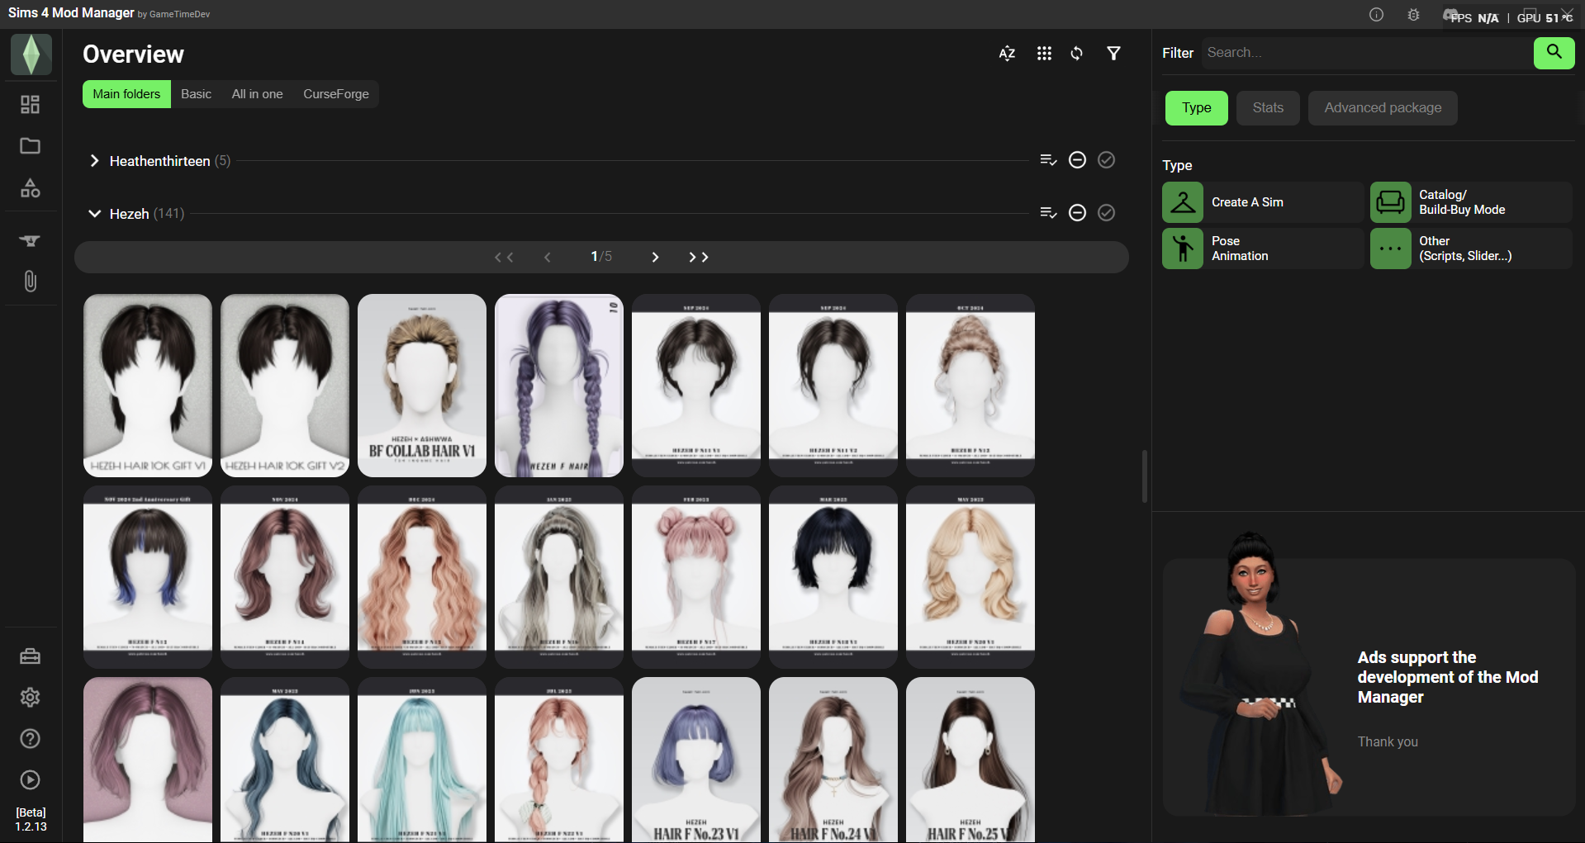
Task: Click the Create A Sim hanger icon
Action: (1183, 202)
